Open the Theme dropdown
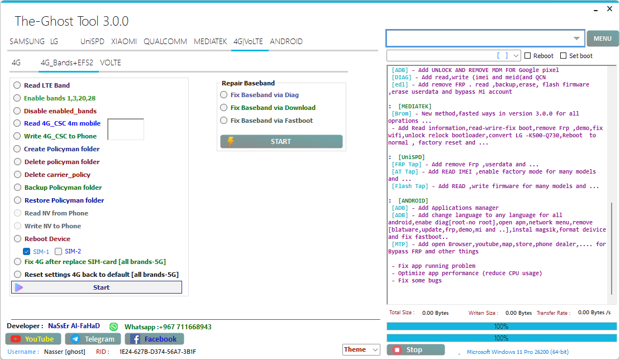The image size is (620, 360). coord(361,350)
